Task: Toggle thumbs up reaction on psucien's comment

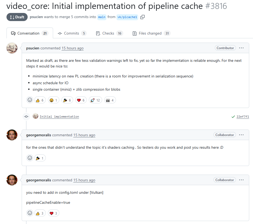Action: point(40,100)
